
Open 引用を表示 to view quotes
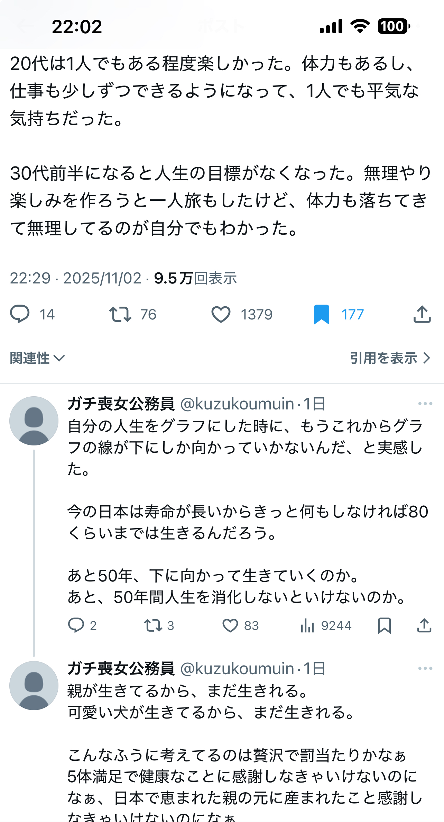point(390,358)
